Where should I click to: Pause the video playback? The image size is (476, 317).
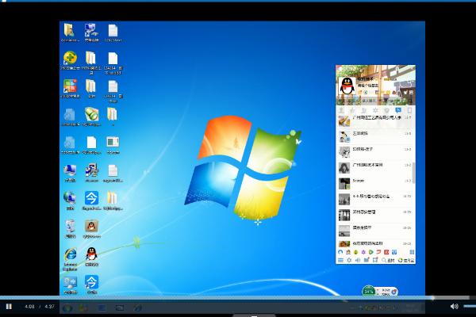click(x=9, y=307)
